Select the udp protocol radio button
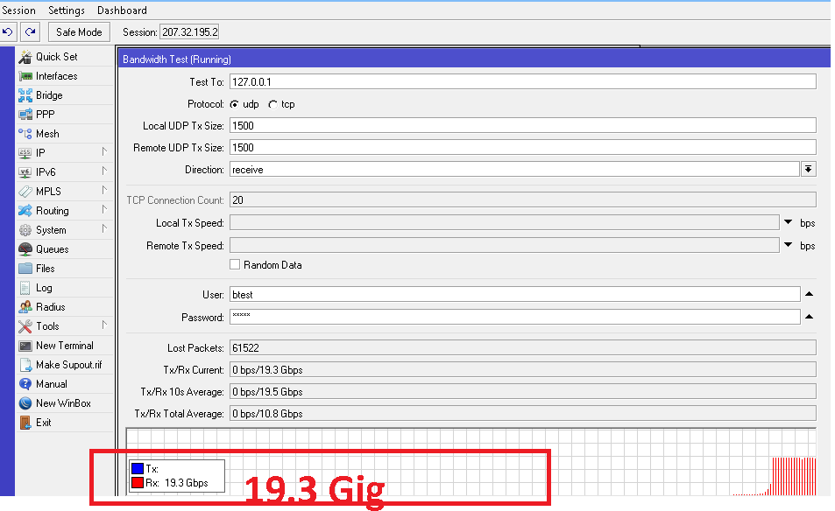 235,104
